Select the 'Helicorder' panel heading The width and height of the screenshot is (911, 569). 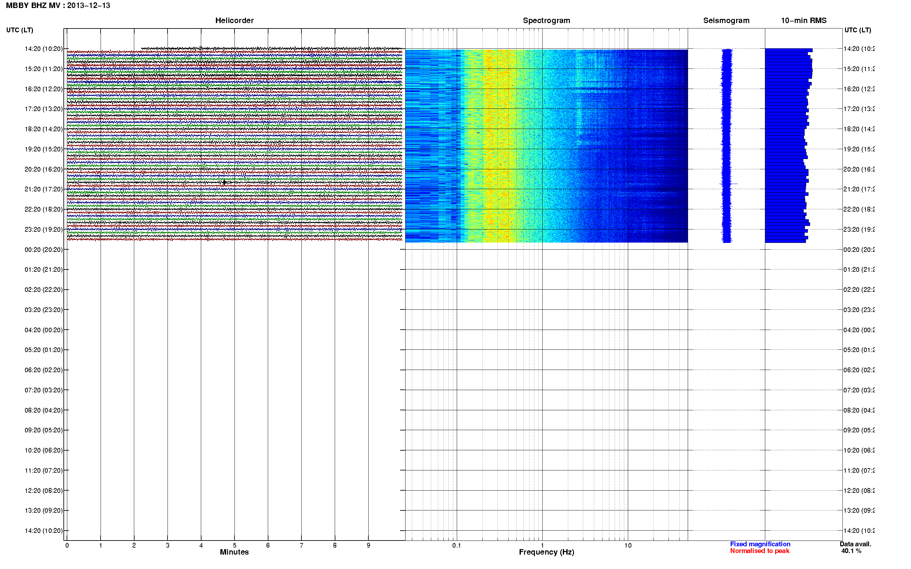(x=234, y=20)
